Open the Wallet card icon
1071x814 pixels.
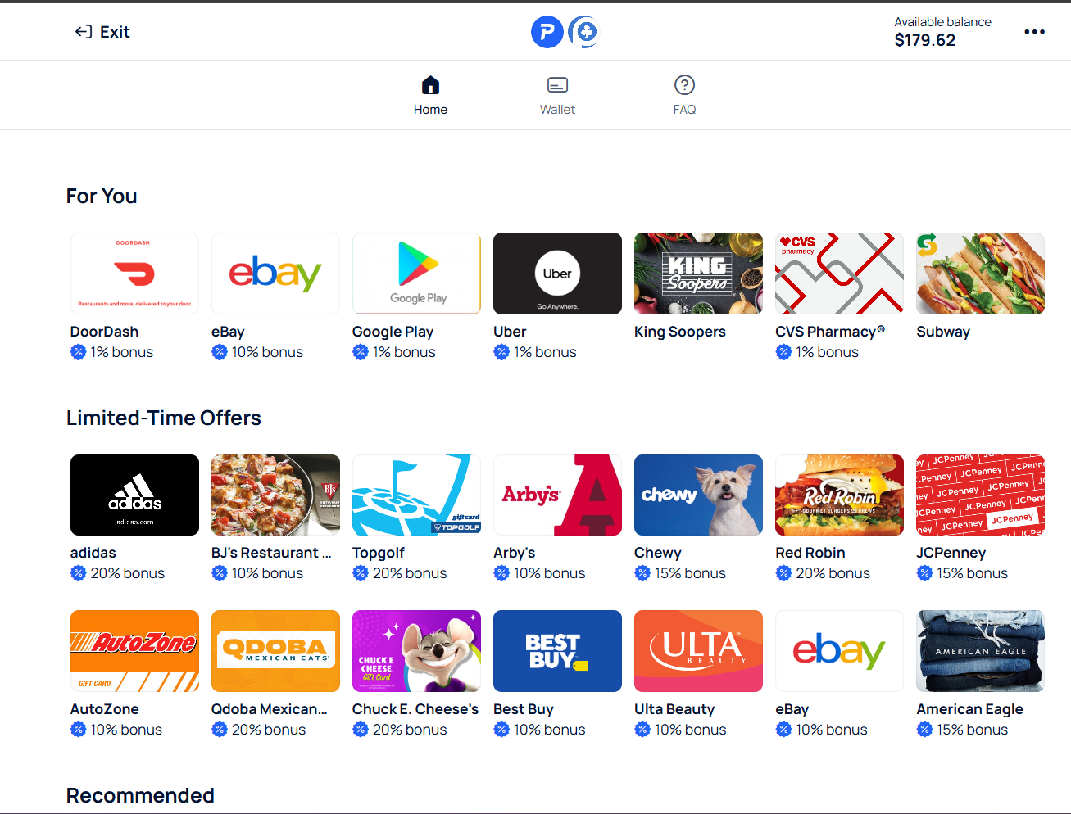click(x=557, y=85)
